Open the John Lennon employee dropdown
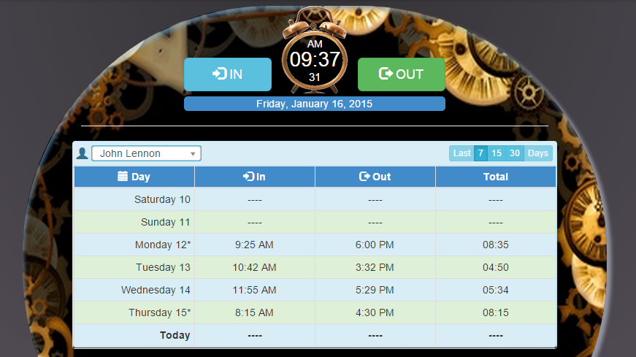 pos(145,153)
